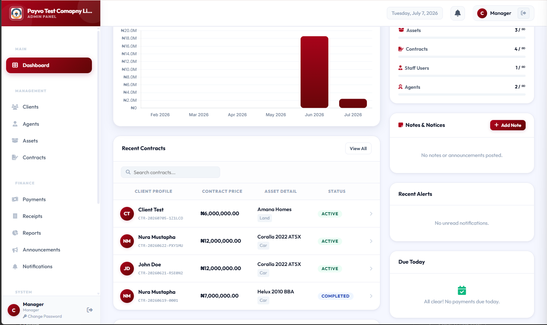Click the Agents icon in usage card
Screen dimensions: 547x325
point(401,87)
